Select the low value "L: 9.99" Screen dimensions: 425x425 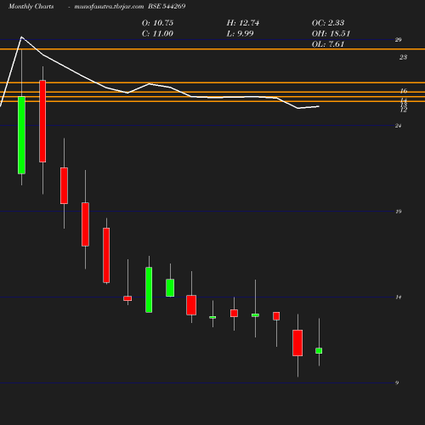[x=240, y=34]
